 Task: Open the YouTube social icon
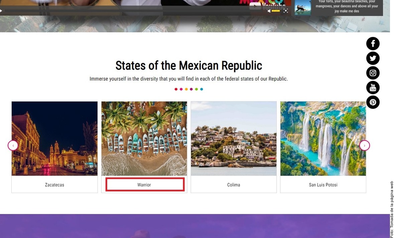pyautogui.click(x=373, y=87)
